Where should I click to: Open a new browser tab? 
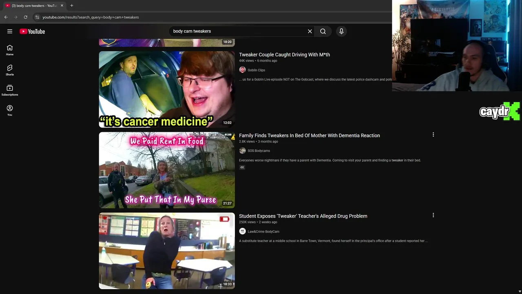(72, 5)
